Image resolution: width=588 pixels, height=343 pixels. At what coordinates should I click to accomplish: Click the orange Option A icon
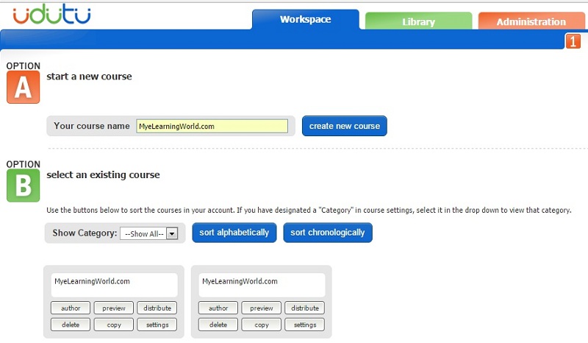click(x=23, y=87)
